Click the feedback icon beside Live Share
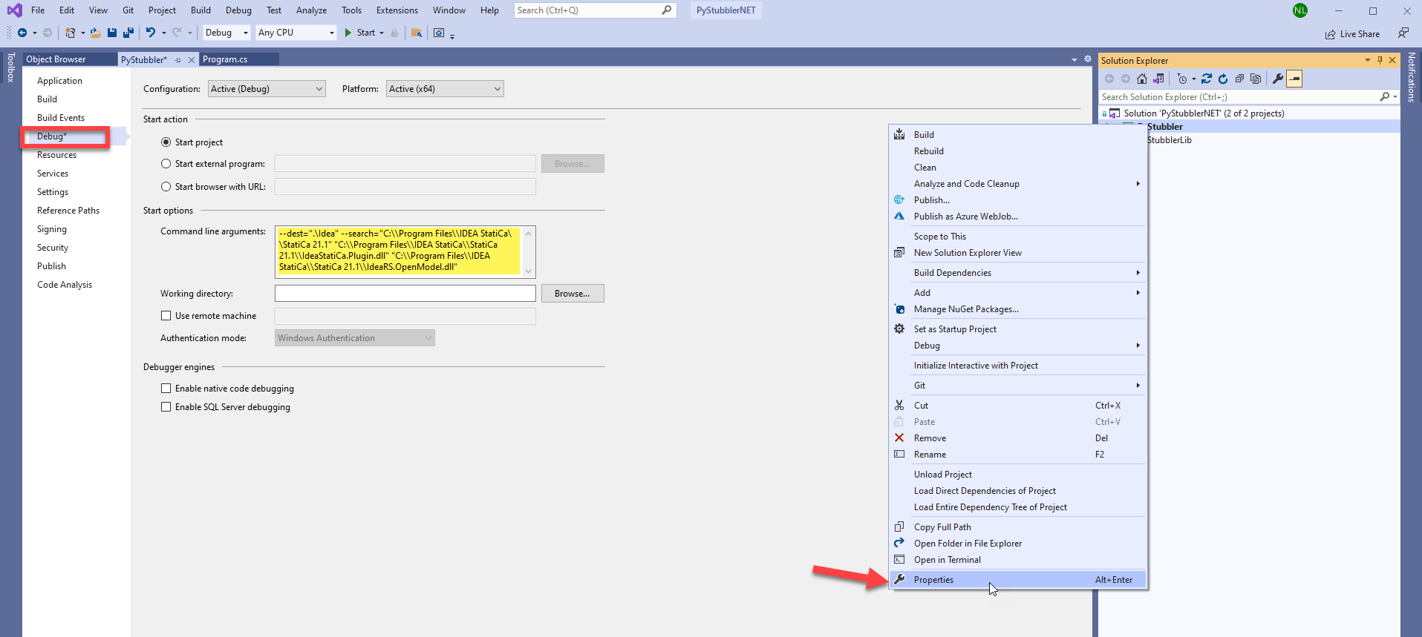This screenshot has width=1422, height=637. pyautogui.click(x=1403, y=33)
